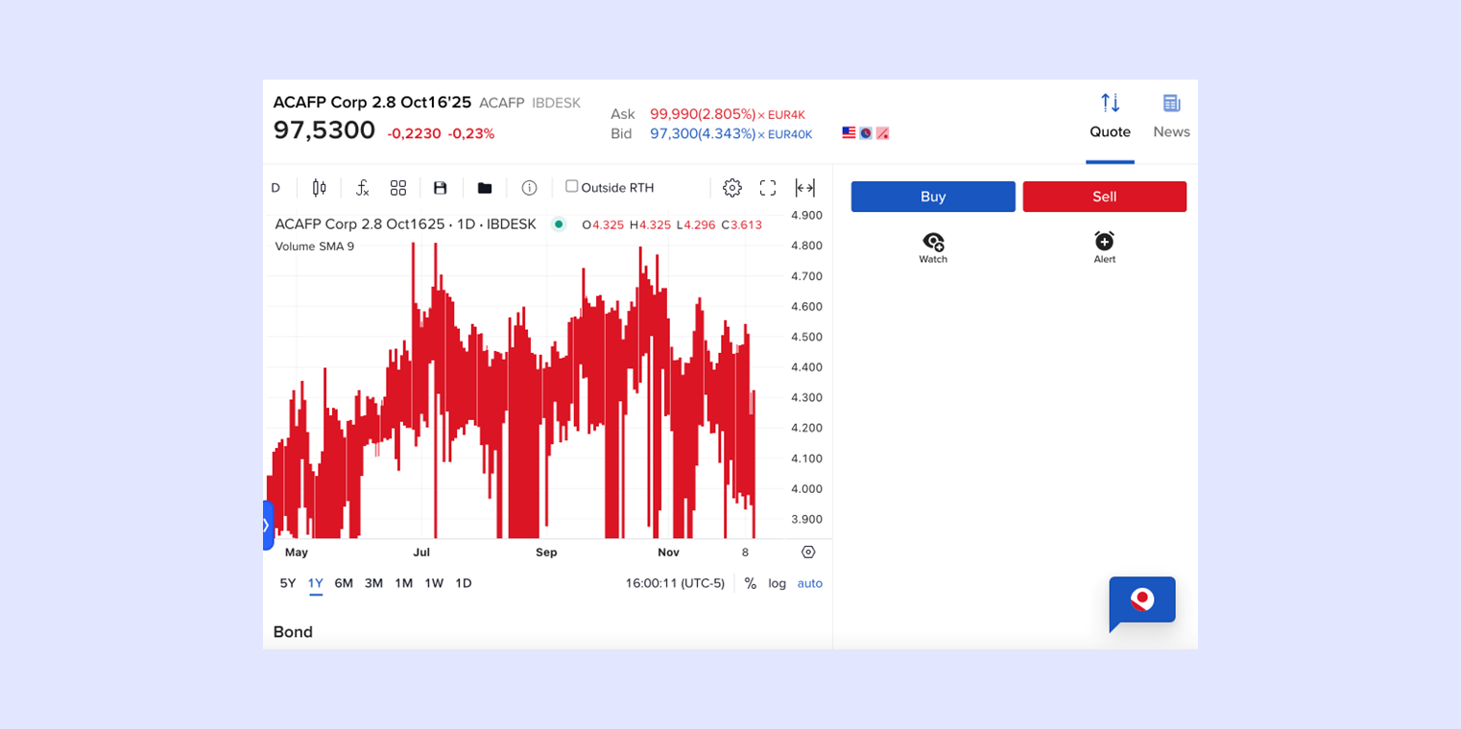Toggle auto scale on the chart

click(809, 583)
